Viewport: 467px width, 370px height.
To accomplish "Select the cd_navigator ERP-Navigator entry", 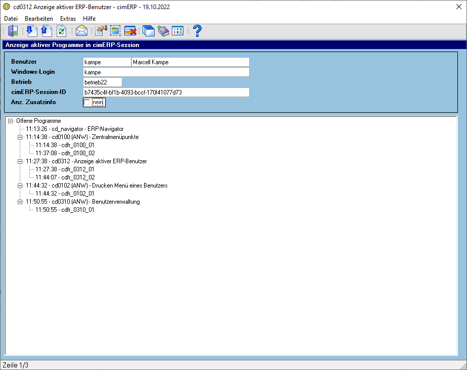I will tap(74, 129).
